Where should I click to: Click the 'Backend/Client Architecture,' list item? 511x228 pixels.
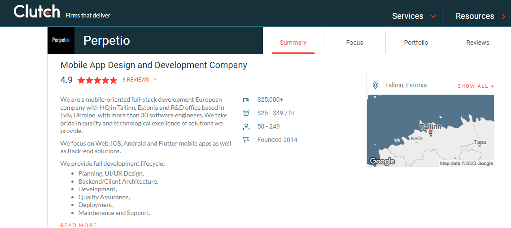click(x=118, y=181)
